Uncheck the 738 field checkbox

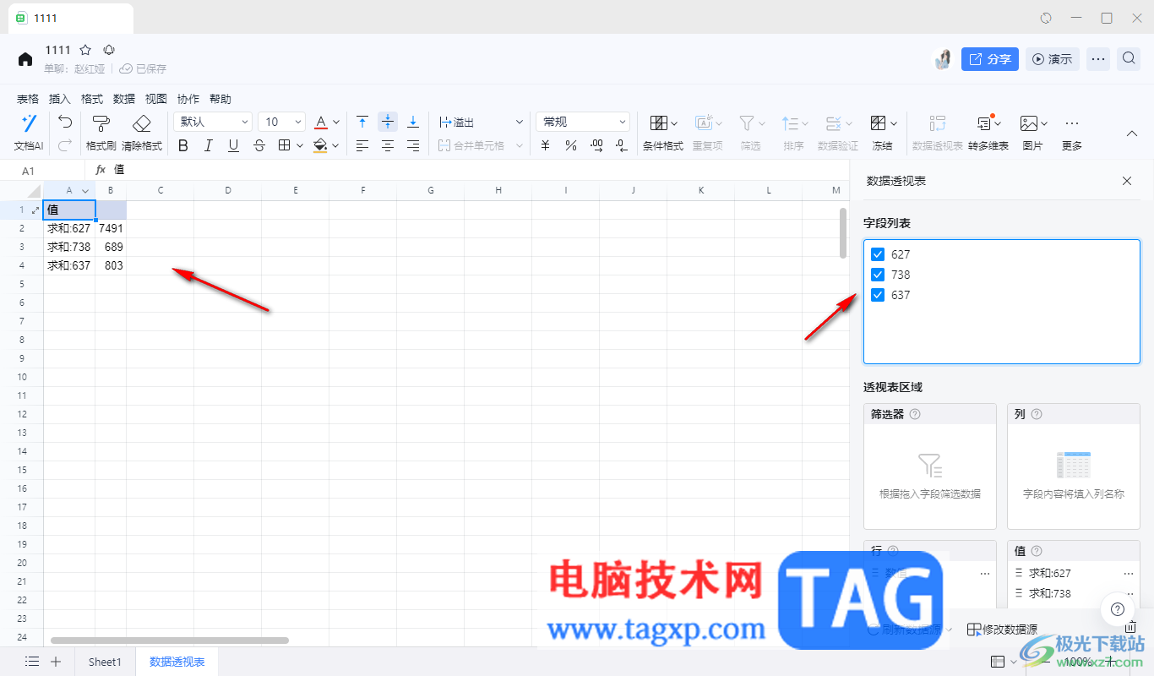pyautogui.click(x=879, y=275)
